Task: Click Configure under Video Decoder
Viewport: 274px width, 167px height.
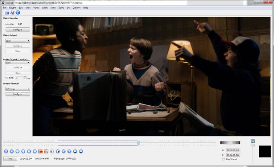Action: [x=18, y=29]
